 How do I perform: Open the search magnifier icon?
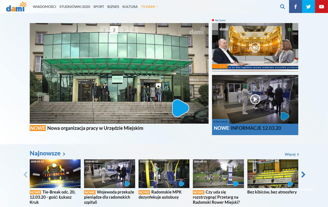click(282, 6)
